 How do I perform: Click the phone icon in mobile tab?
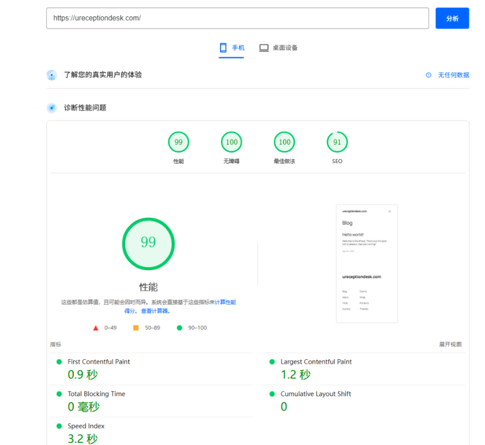pyautogui.click(x=223, y=48)
